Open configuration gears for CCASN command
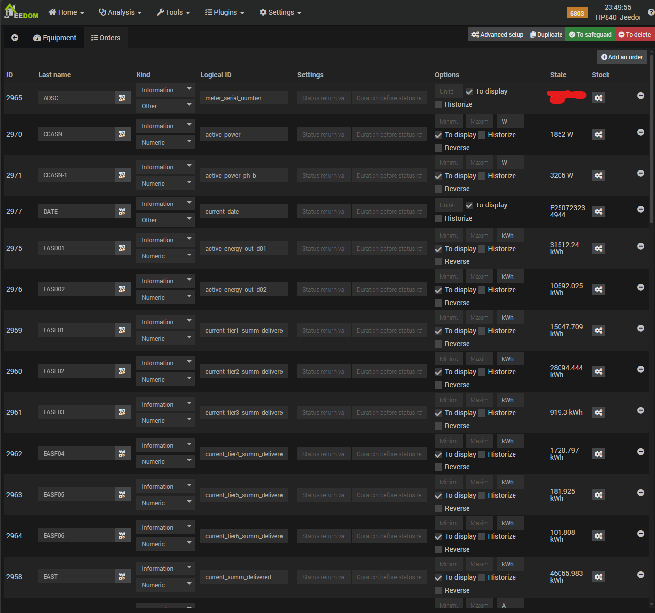The width and height of the screenshot is (655, 613). [x=598, y=134]
